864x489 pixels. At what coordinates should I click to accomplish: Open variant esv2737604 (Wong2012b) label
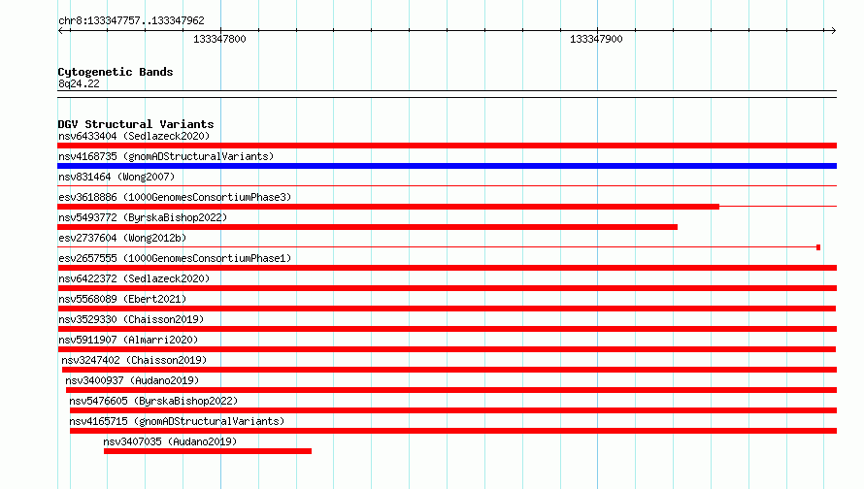[x=122, y=238]
